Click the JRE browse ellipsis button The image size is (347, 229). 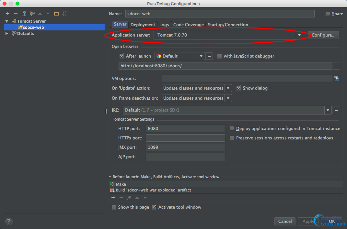(336, 110)
